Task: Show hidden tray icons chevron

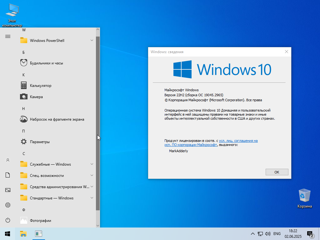Action: tap(252, 234)
